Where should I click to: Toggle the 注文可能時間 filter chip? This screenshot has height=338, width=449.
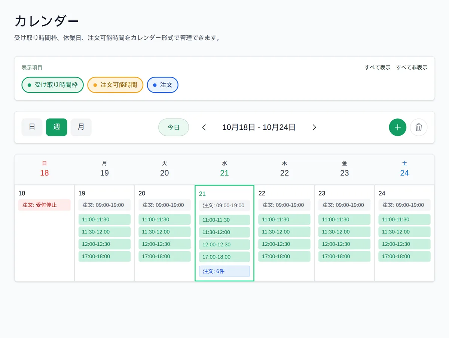pyautogui.click(x=115, y=85)
